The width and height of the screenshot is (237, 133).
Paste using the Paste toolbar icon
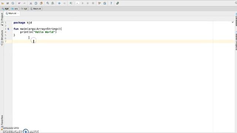41,3
